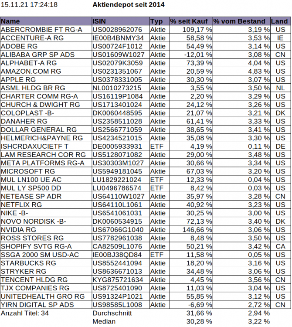The width and height of the screenshot is (292, 327).
Task: Select ISIN KYG875721634 of Tencent
Action: point(120,280)
